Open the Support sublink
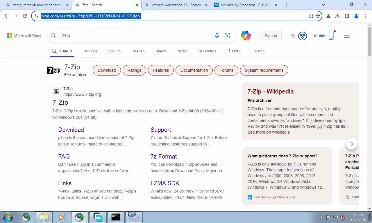The width and height of the screenshot is (372, 223). point(161,130)
